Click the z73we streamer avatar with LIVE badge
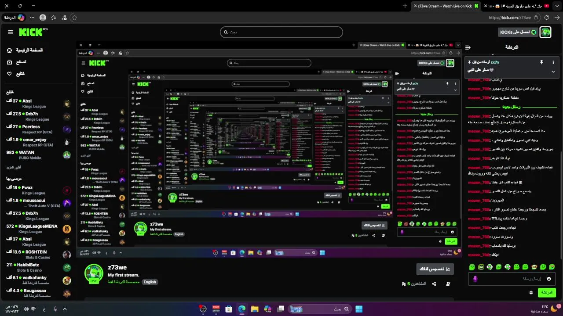Screen dimensions: 563x316 [x=94, y=273]
